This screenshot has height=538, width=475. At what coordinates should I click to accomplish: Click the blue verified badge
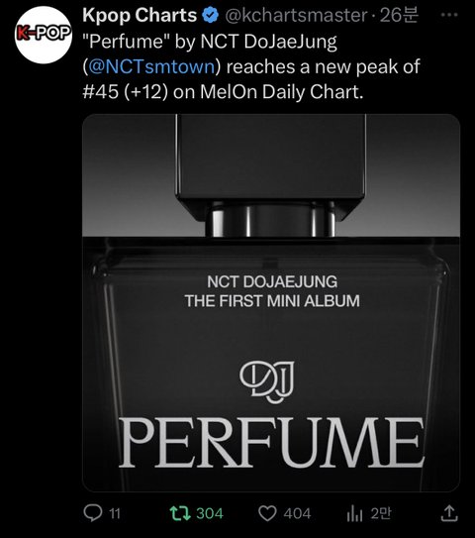[x=211, y=16]
